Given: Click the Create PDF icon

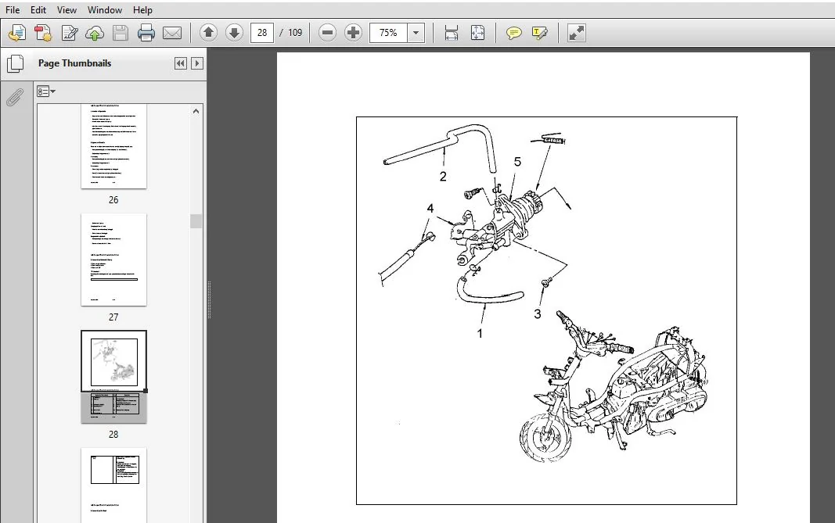Looking at the screenshot, I should (43, 33).
